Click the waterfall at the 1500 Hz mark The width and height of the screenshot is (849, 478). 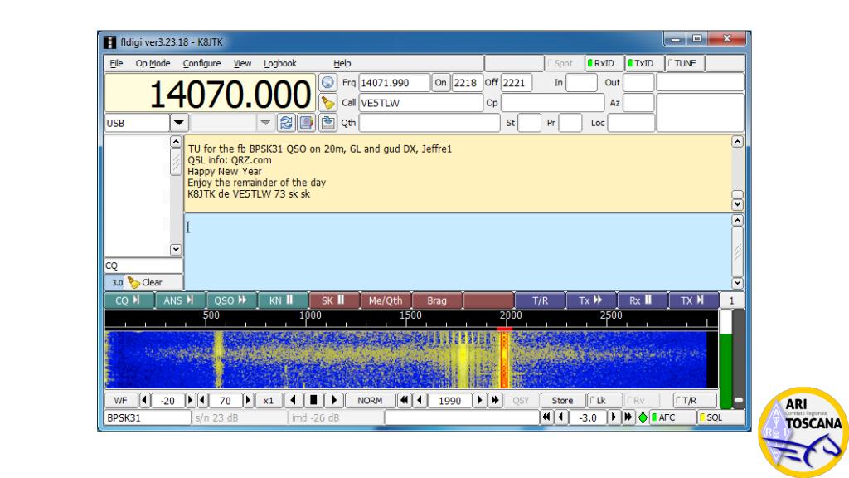coord(410,358)
